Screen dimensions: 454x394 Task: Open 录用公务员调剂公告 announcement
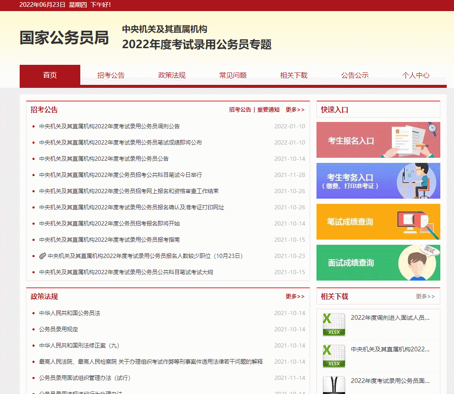[x=109, y=126]
